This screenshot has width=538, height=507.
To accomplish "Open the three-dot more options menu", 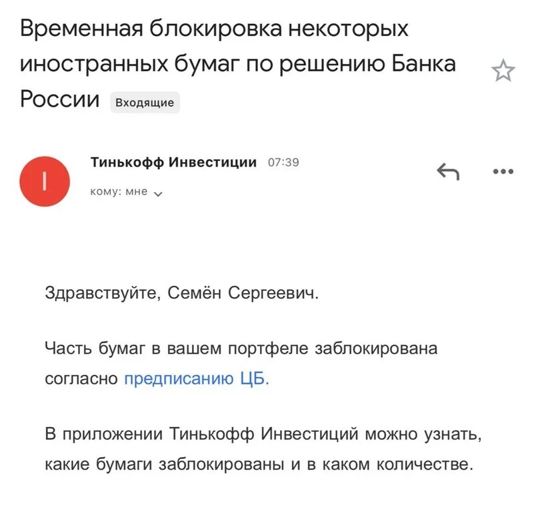I will click(x=503, y=171).
